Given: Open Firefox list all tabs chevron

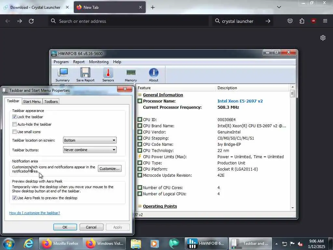Looking at the screenshot, I should 279,7.
